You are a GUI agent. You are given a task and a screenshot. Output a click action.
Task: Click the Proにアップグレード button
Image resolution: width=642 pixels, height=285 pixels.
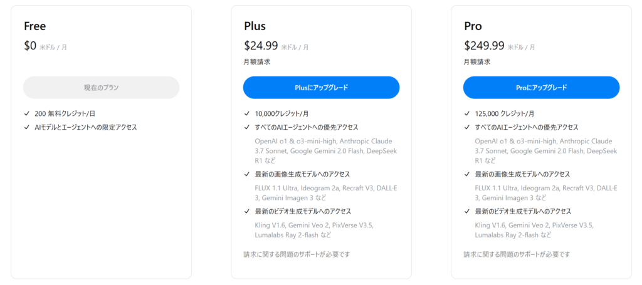541,88
